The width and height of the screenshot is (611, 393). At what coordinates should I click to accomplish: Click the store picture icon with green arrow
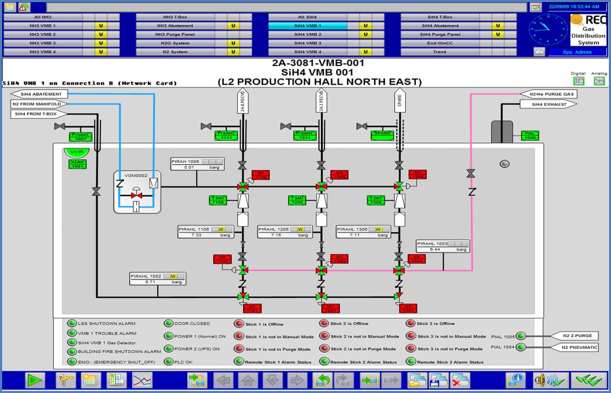[x=369, y=380]
